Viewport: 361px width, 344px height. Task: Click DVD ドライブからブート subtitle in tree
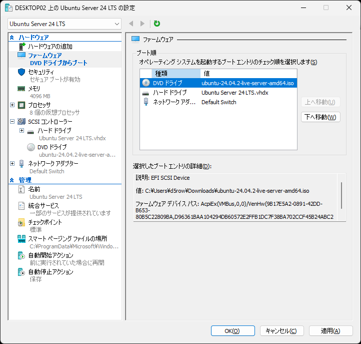click(x=58, y=63)
